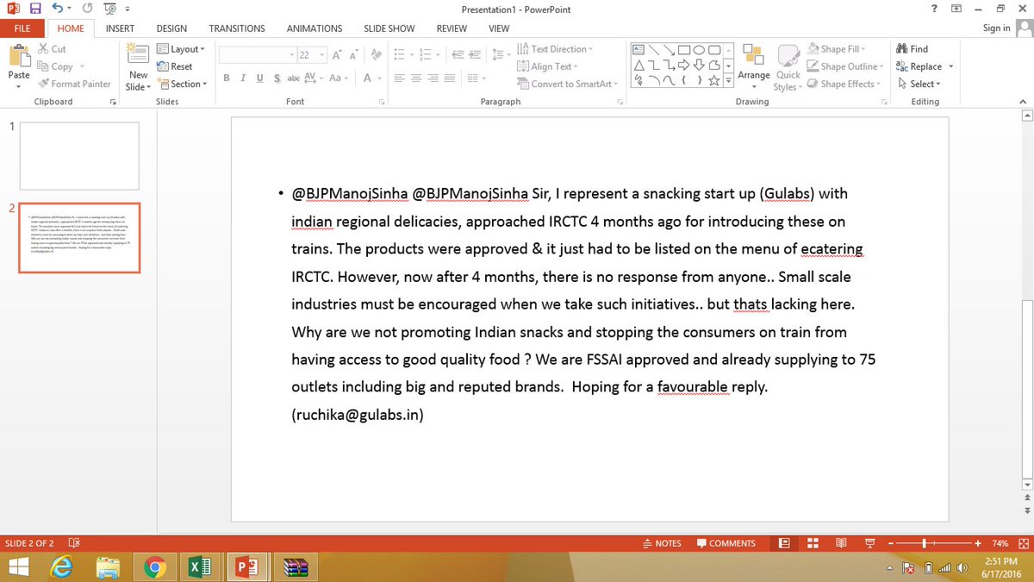Select the Oval shape in gallery

(x=701, y=49)
